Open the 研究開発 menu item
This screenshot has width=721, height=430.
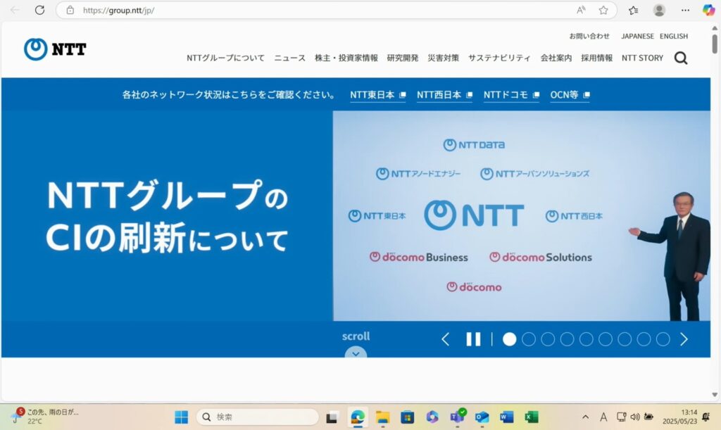click(x=403, y=58)
